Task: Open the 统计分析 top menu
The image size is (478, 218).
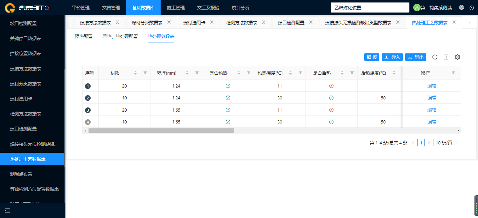Action: [241, 8]
